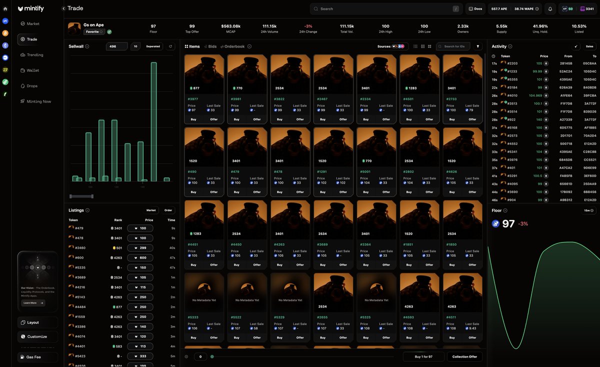600x367 pixels.
Task: Open the notifications bell
Action: (x=550, y=8)
